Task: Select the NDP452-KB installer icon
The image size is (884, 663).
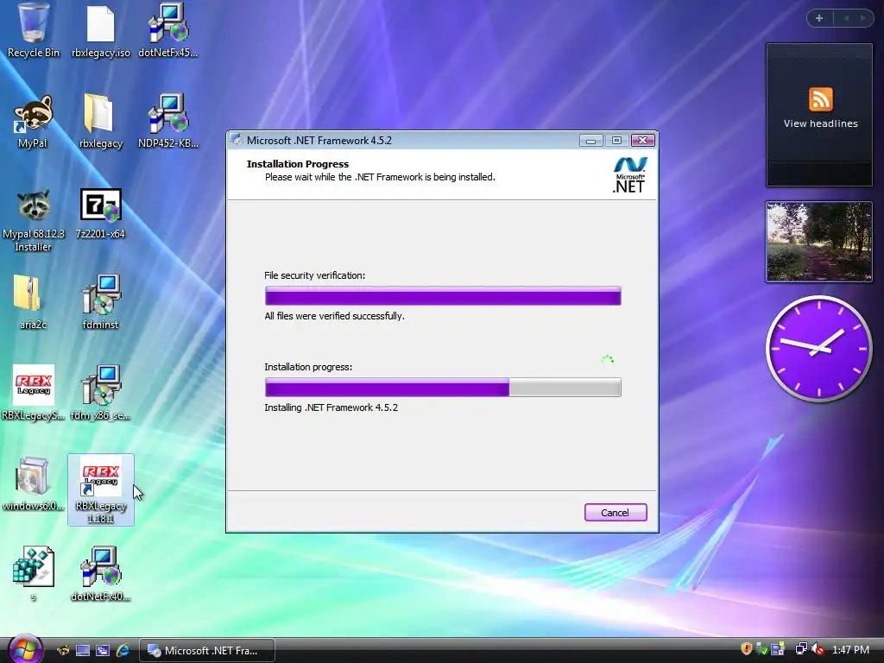Action: [x=168, y=122]
